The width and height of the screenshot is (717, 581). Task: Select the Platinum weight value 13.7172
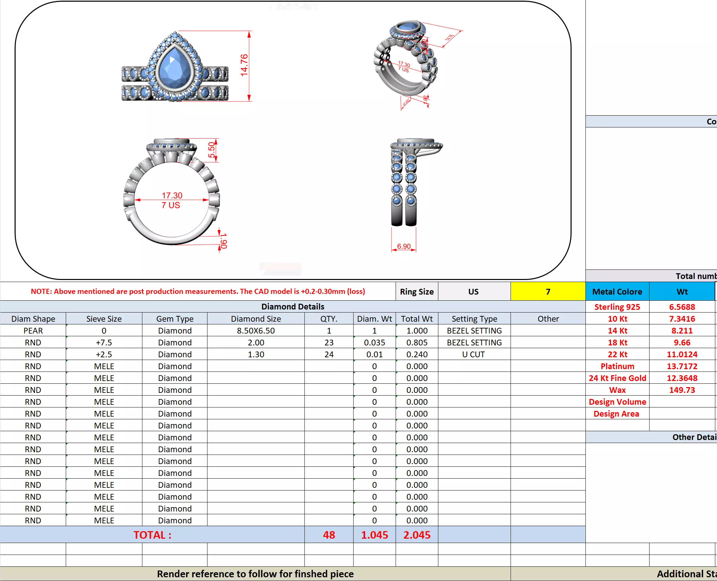[682, 366]
